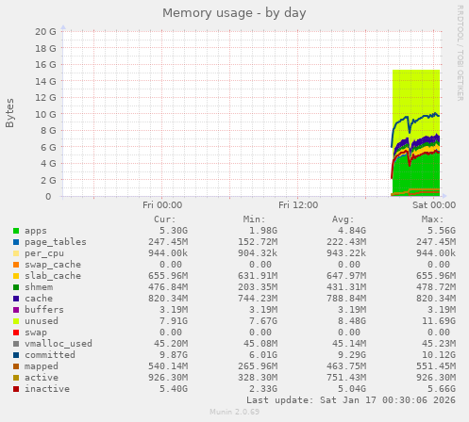The width and height of the screenshot is (469, 422).
Task: Click active minimum value 328.30M
Action: click(258, 378)
